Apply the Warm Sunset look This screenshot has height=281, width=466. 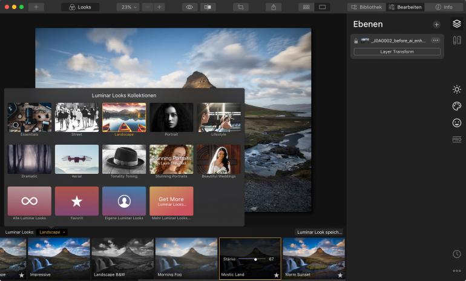[x=314, y=258]
